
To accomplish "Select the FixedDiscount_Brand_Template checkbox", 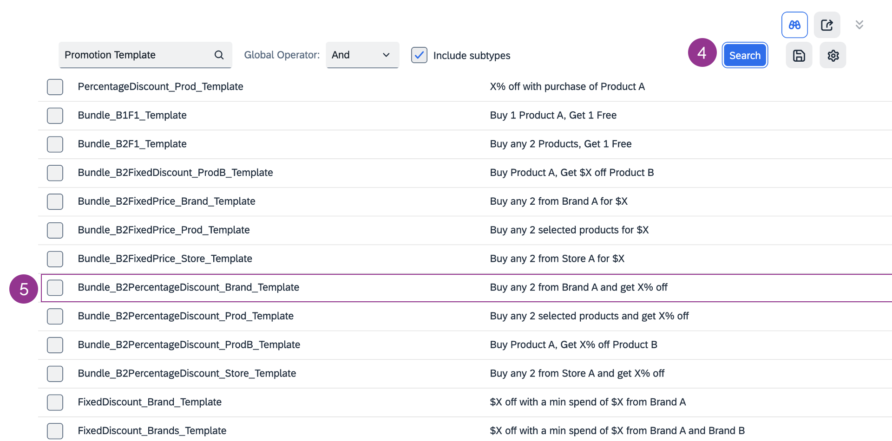I will 55,402.
